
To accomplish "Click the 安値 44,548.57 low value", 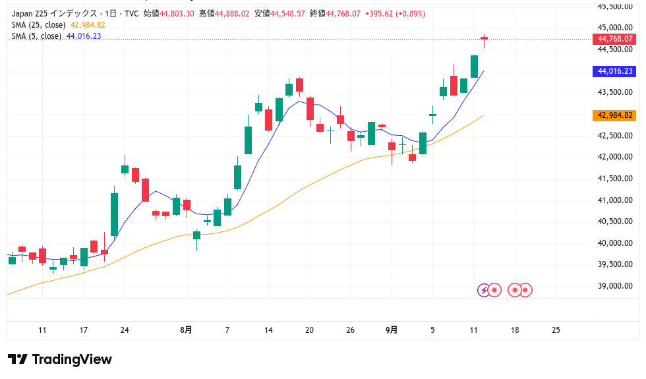I will 281,13.
